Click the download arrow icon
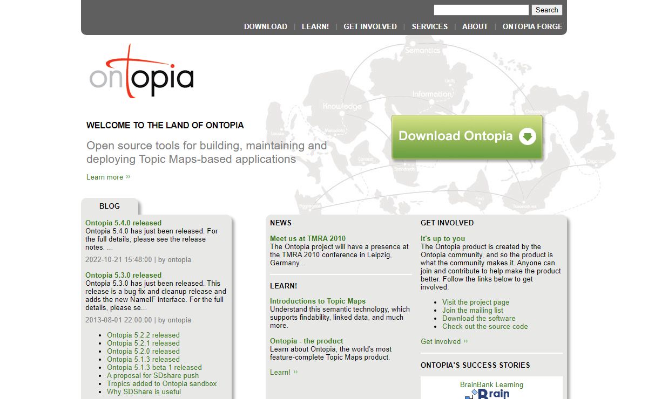The image size is (648, 399). tap(527, 136)
